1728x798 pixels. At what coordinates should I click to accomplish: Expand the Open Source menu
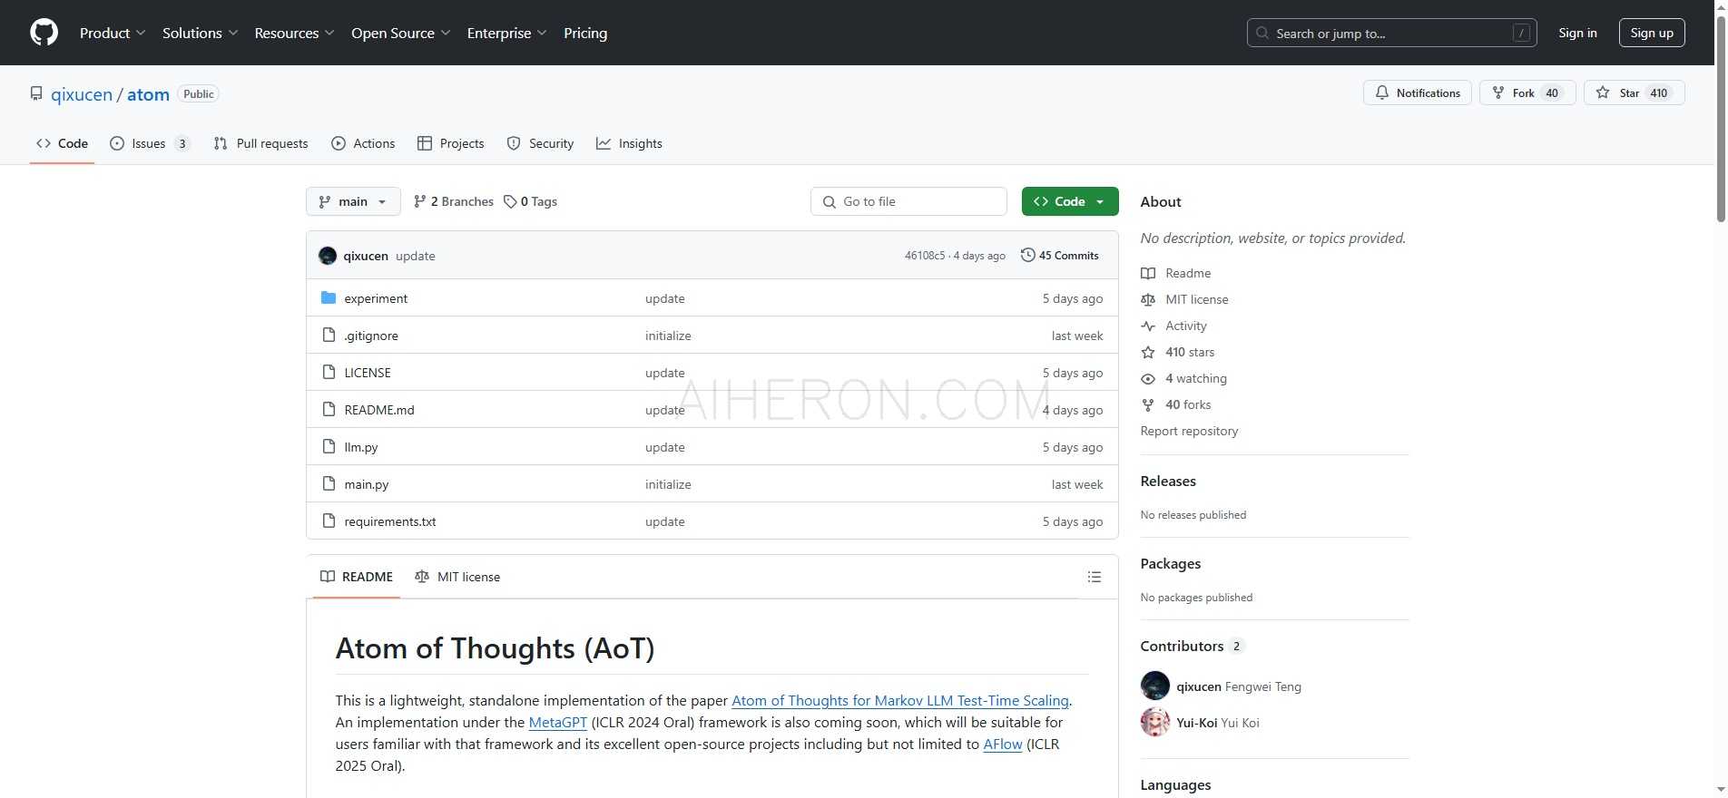pyautogui.click(x=400, y=33)
